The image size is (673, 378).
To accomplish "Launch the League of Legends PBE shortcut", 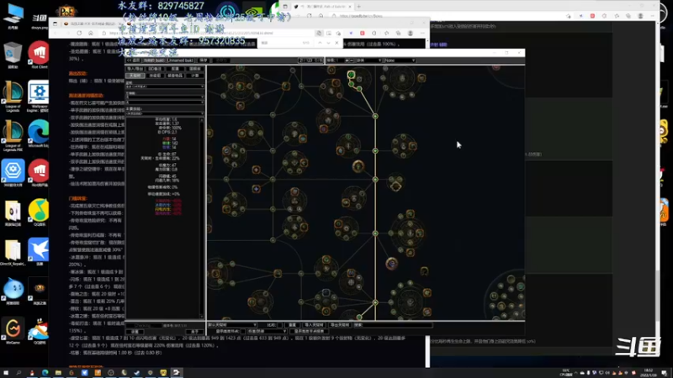I will click(x=13, y=135).
